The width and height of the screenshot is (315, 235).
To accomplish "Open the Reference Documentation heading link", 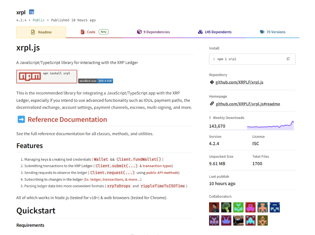I will tap(67, 119).
